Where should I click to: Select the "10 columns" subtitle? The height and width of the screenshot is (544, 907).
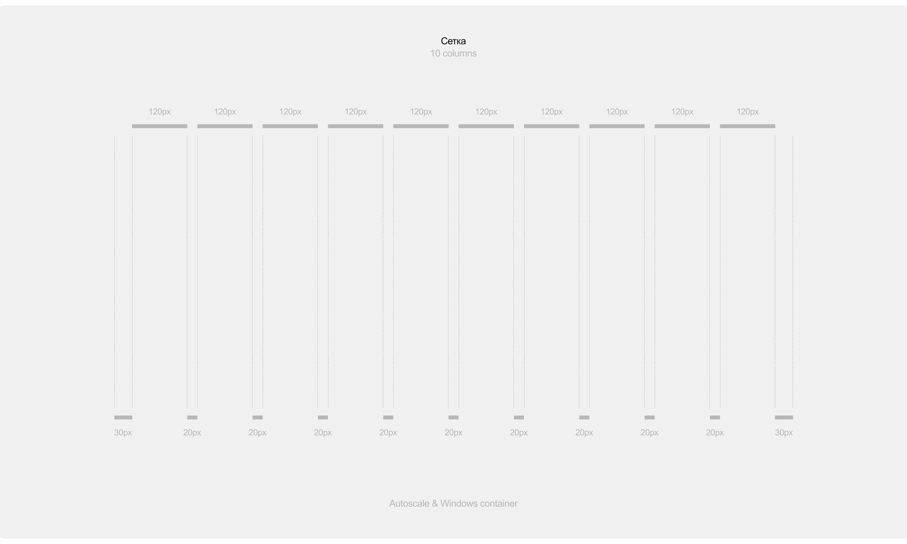tap(453, 54)
